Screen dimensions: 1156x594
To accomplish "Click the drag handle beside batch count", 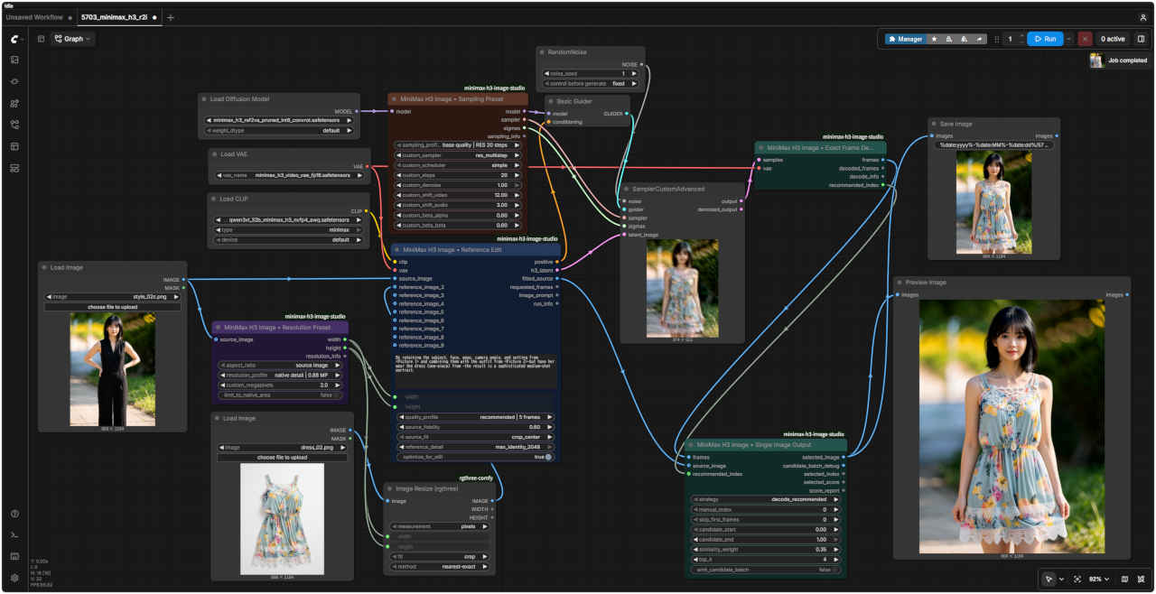I will click(x=997, y=39).
